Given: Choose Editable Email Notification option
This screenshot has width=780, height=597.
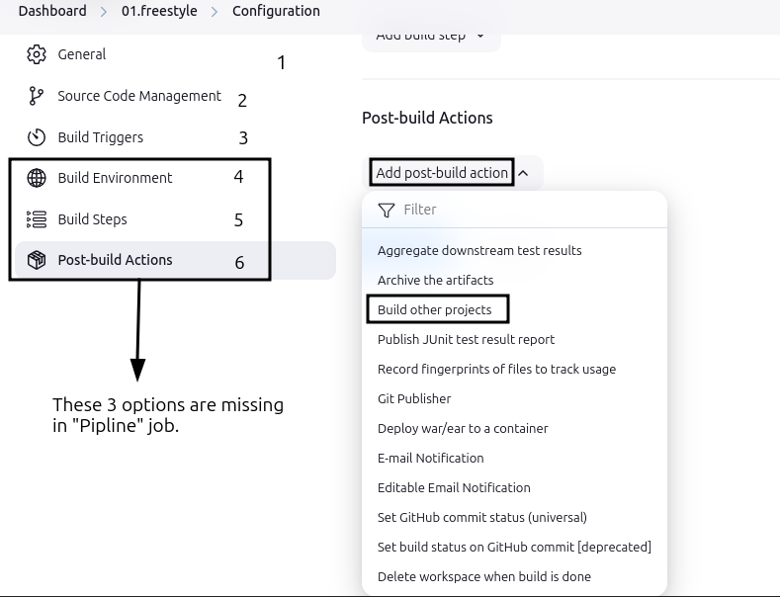Looking at the screenshot, I should click(454, 487).
